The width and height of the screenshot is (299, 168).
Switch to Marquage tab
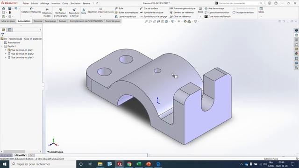click(50, 21)
